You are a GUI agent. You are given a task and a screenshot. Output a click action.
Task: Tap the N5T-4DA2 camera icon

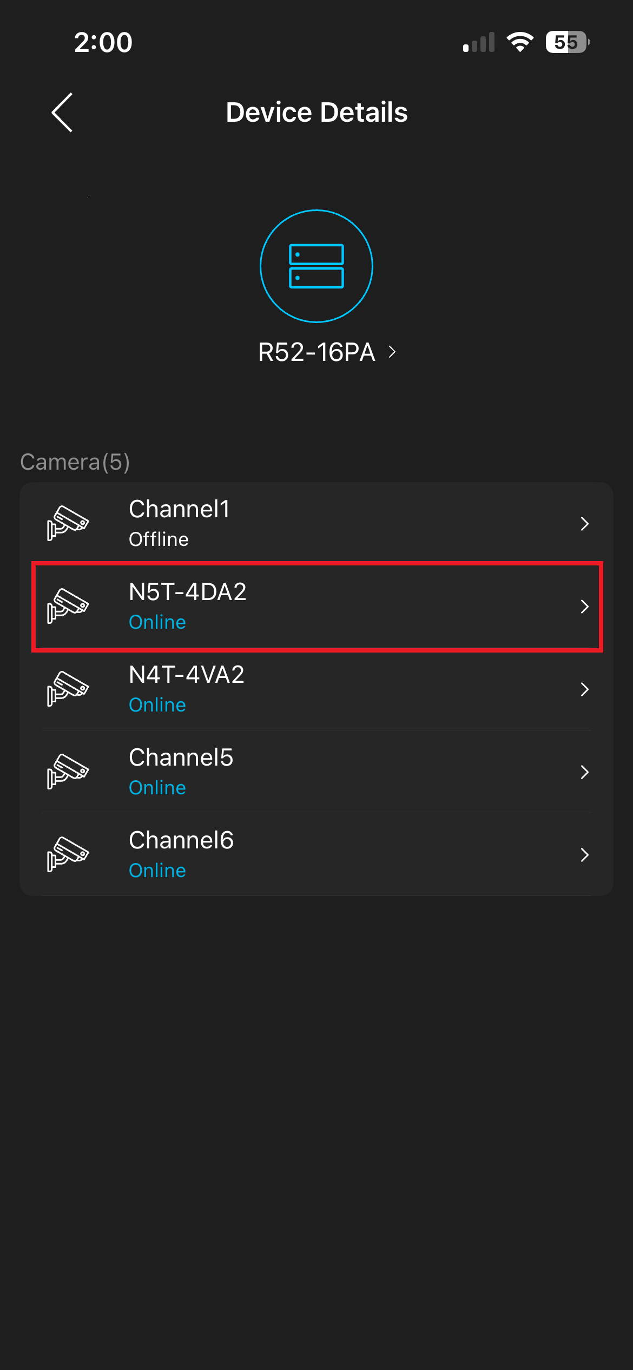(68, 606)
